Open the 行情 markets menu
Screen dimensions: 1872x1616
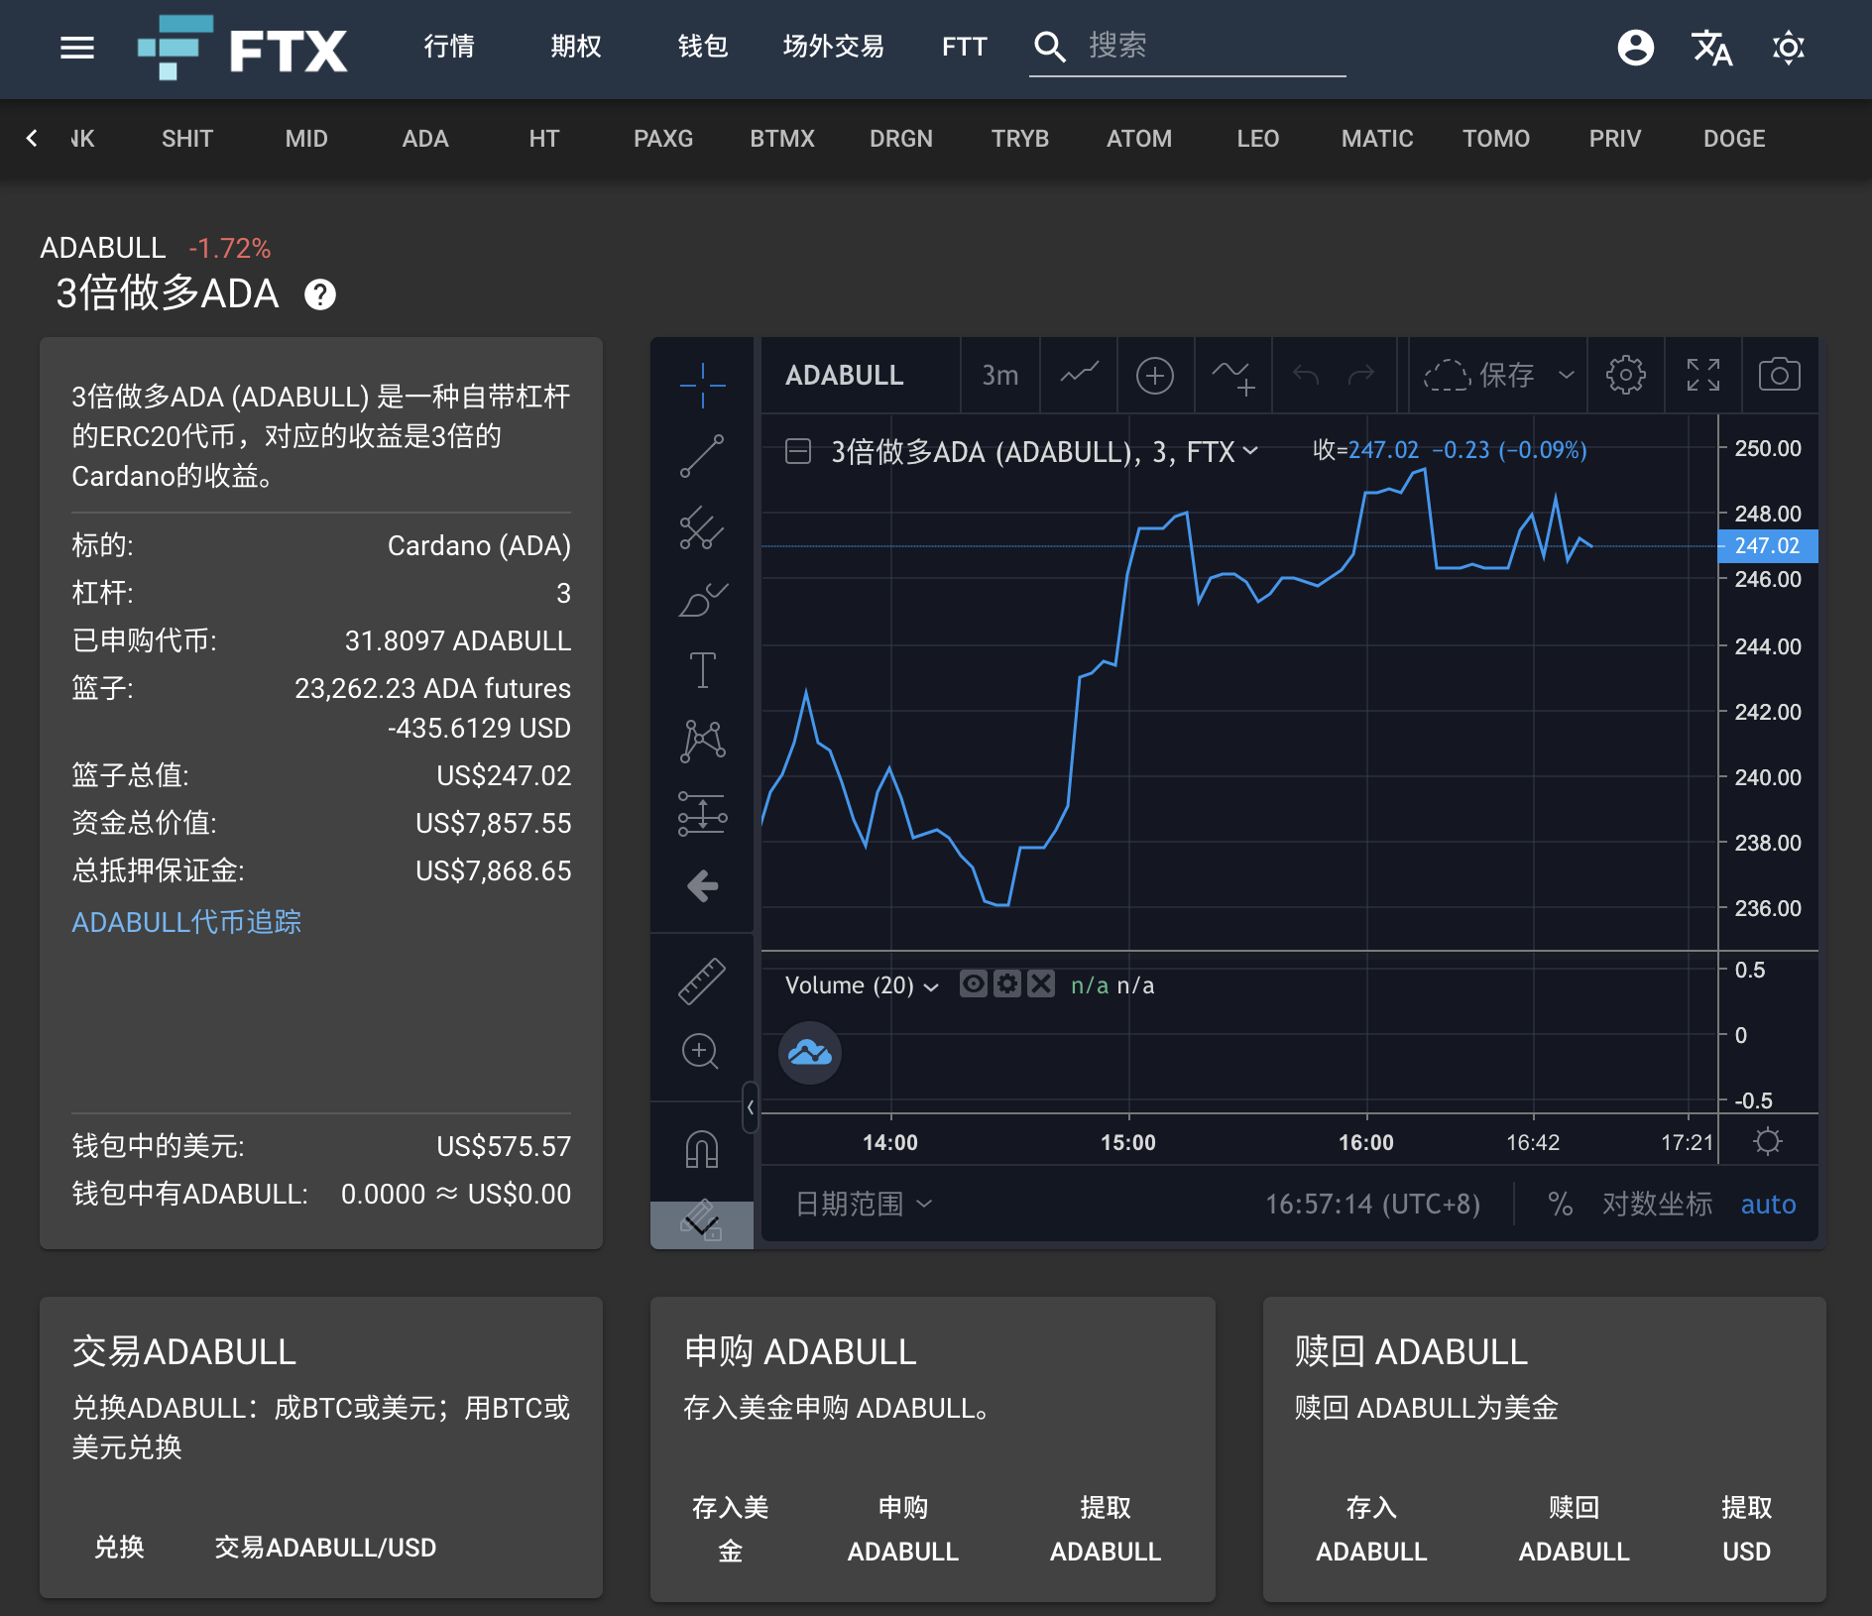tap(448, 47)
